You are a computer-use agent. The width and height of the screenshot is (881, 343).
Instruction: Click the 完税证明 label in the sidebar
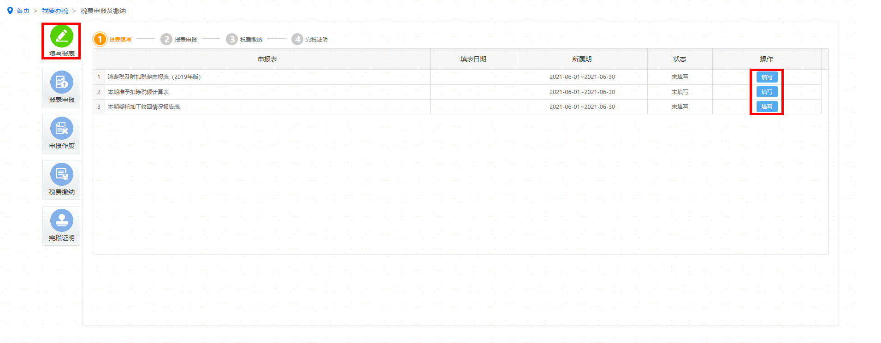click(x=62, y=238)
